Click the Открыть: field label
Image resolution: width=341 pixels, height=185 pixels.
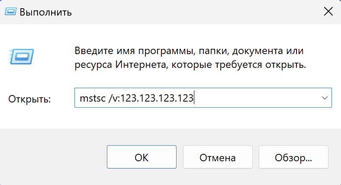[x=29, y=99]
